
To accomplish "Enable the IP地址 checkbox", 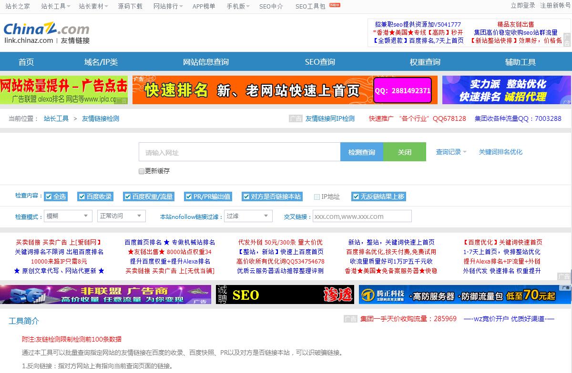I will pyautogui.click(x=317, y=197).
